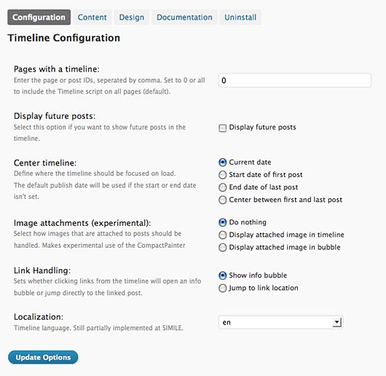
Task: Open the Configuration tab
Action: (x=39, y=17)
